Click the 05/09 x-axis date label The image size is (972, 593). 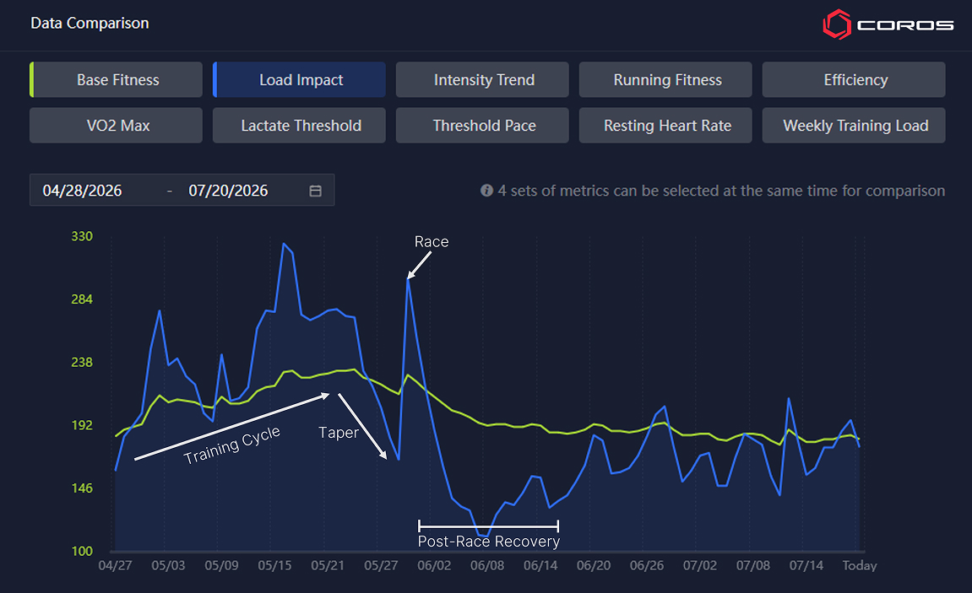coord(221,566)
